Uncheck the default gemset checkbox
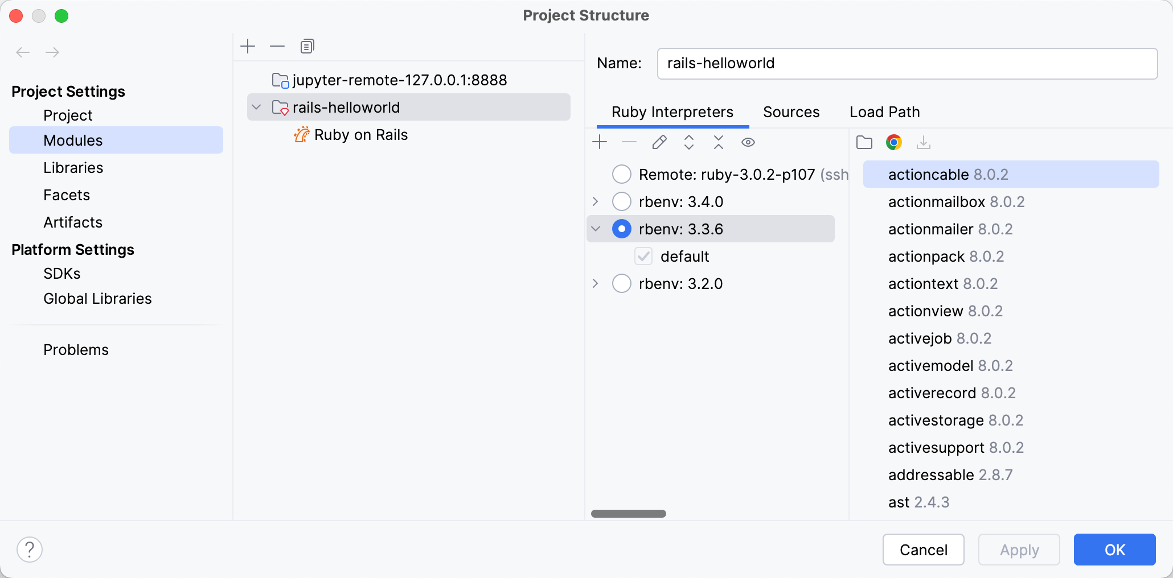 point(643,256)
